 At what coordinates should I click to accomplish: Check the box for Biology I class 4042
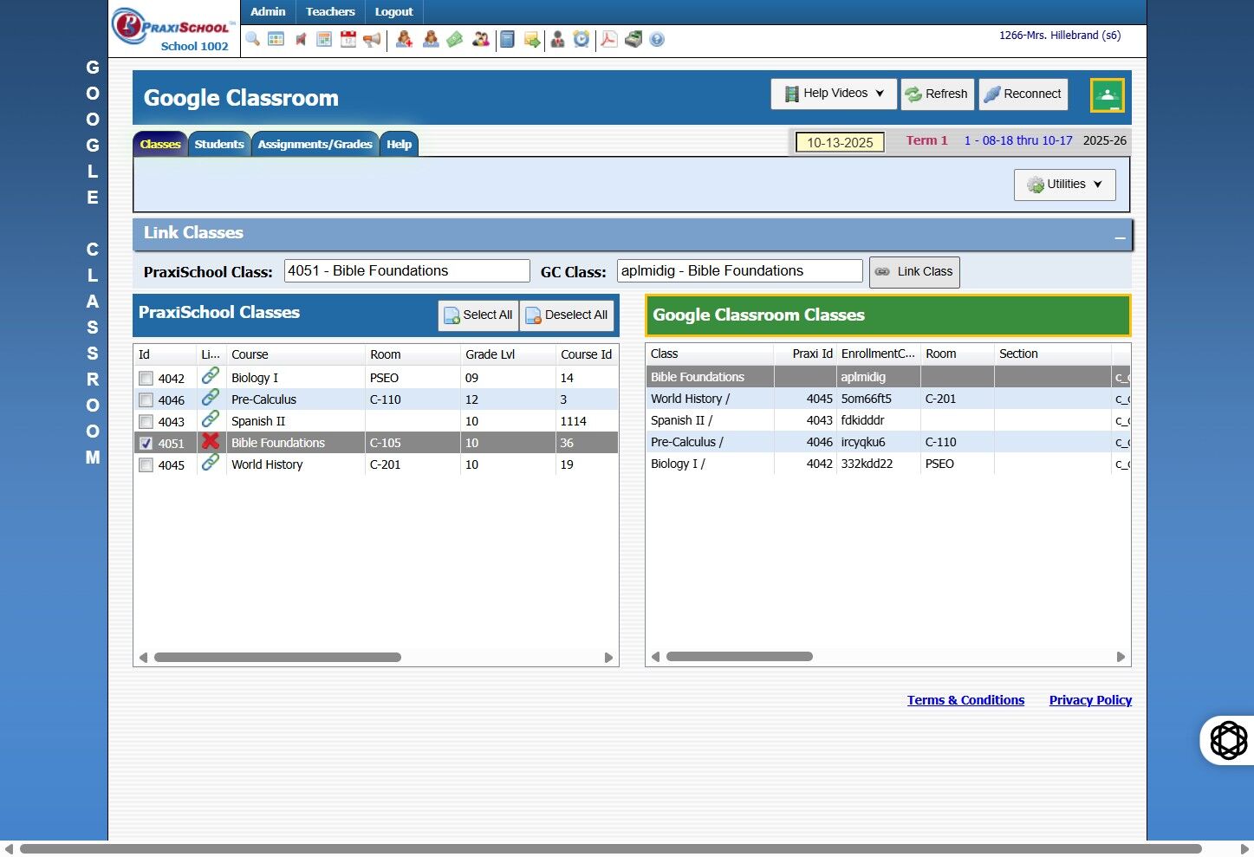click(146, 379)
